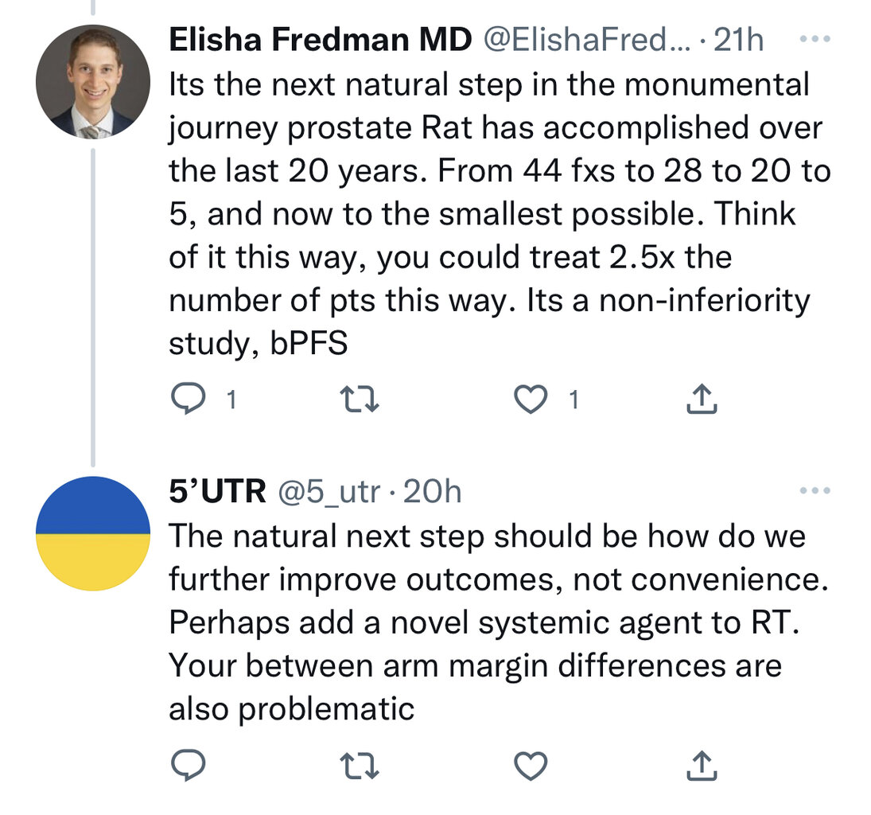The width and height of the screenshot is (871, 815).
Task: Open tweet text about prostate non-inferiority study
Action: [x=500, y=214]
